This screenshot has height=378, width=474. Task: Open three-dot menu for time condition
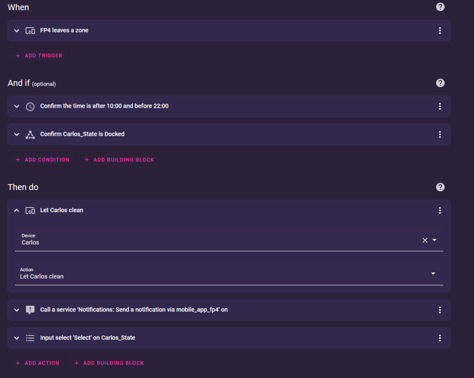(x=439, y=106)
